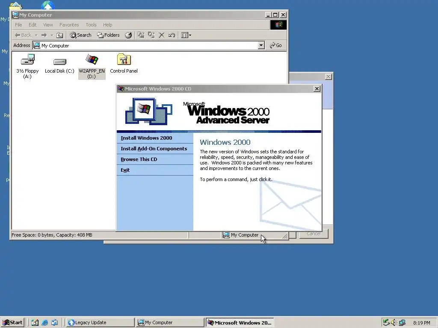Click the first system tray icon
This screenshot has height=328, width=438.
[x=386, y=323]
